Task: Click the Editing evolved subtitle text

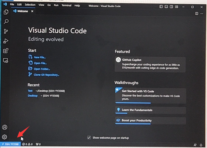Action: tap(46, 39)
